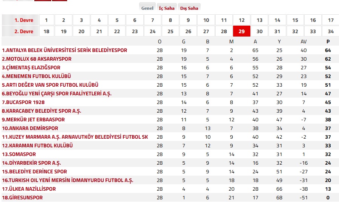Image resolution: width=339 pixels, height=202 pixels.
Task: Open Motolux 68 Aksarayspor team page
Action: click(37, 59)
